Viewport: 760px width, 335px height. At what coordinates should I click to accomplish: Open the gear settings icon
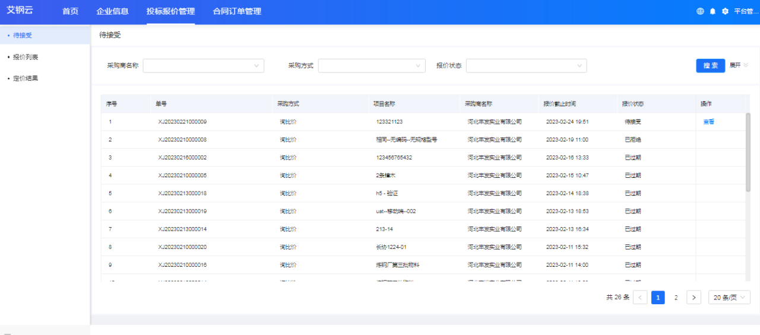pyautogui.click(x=725, y=11)
